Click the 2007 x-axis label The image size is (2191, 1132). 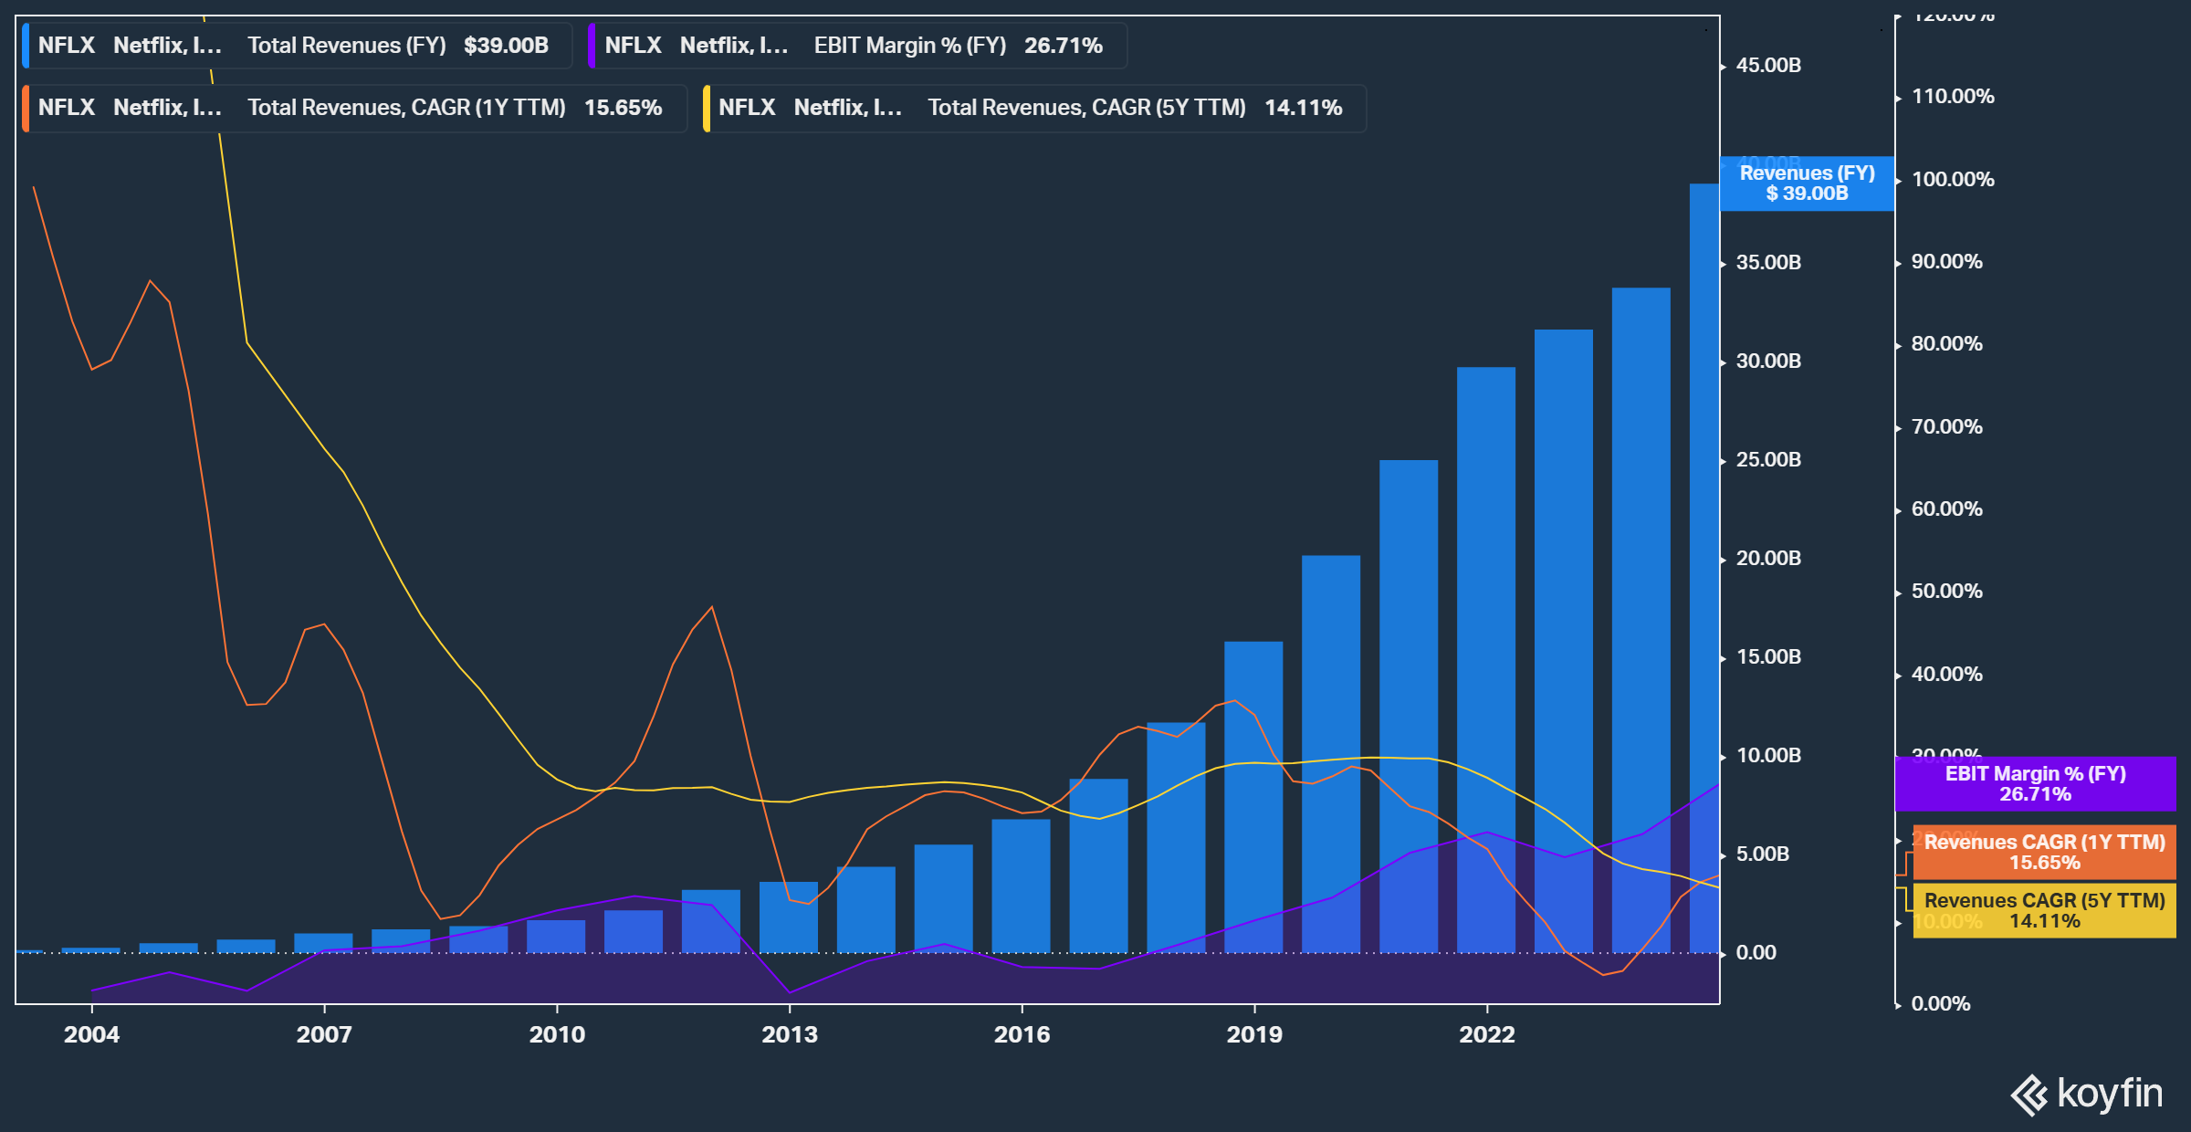pyautogui.click(x=324, y=1034)
